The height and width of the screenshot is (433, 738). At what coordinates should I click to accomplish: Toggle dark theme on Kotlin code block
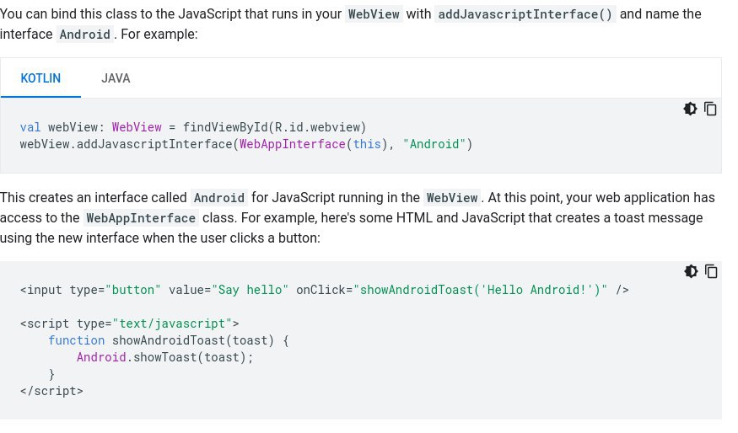(690, 109)
